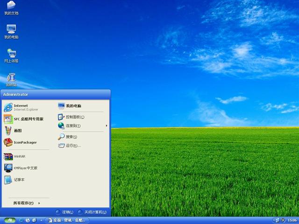Start WinRAR from the recent programs
The width and height of the screenshot is (299, 224).
26,156
